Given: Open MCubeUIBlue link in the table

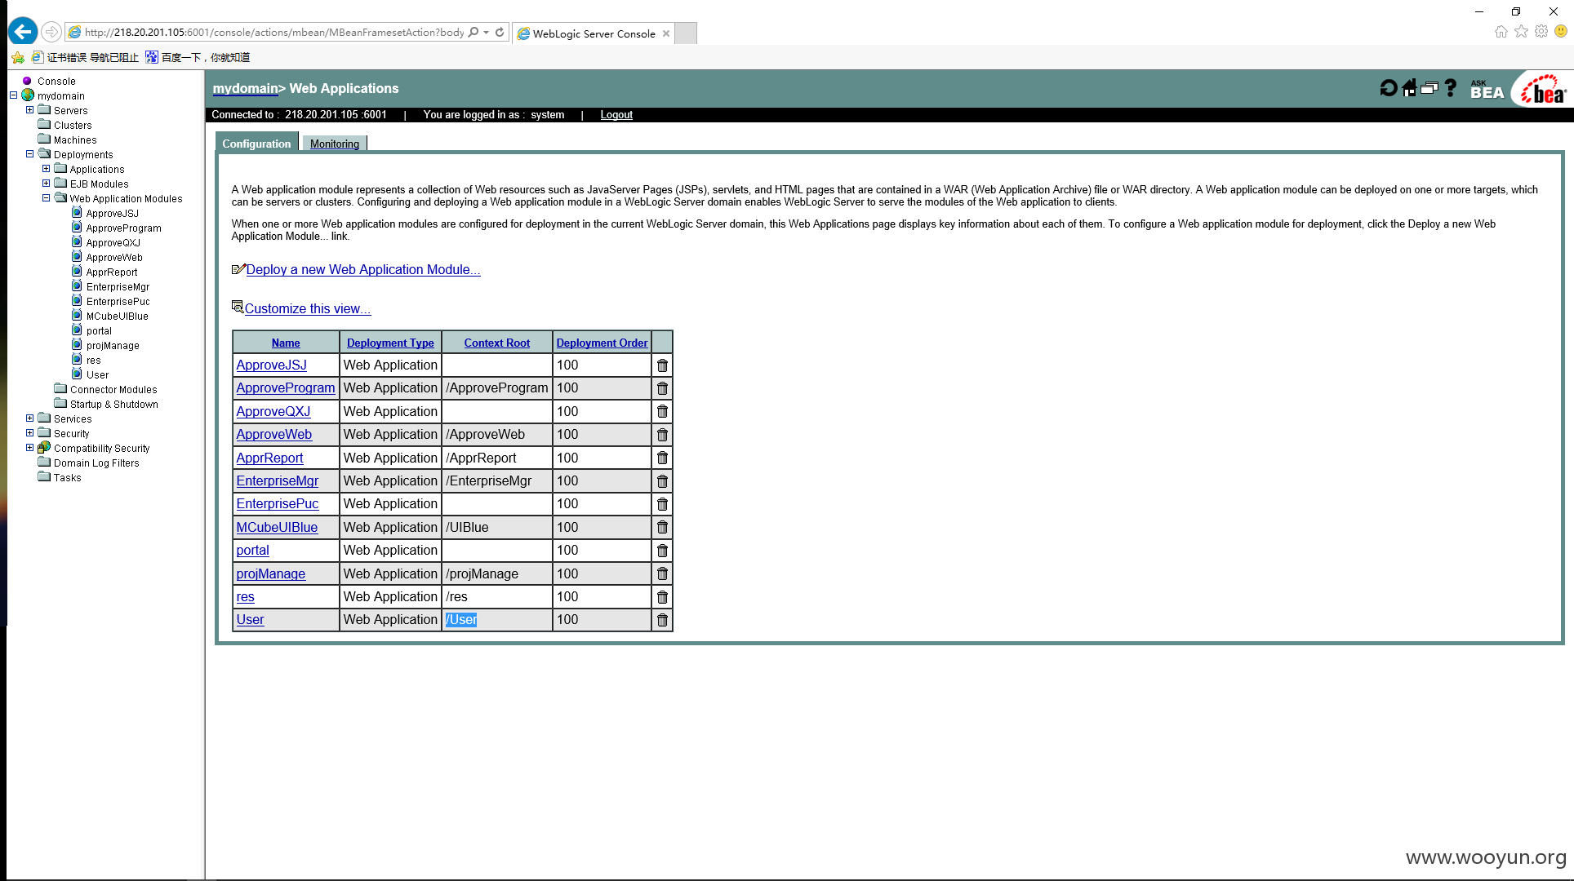Looking at the screenshot, I should tap(277, 528).
